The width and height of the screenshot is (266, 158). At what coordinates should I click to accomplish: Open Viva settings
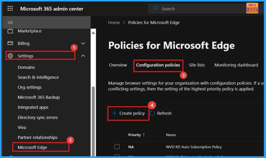pyautogui.click(x=22, y=127)
